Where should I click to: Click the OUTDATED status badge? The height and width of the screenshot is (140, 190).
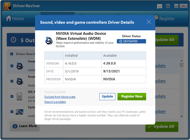(x=131, y=41)
